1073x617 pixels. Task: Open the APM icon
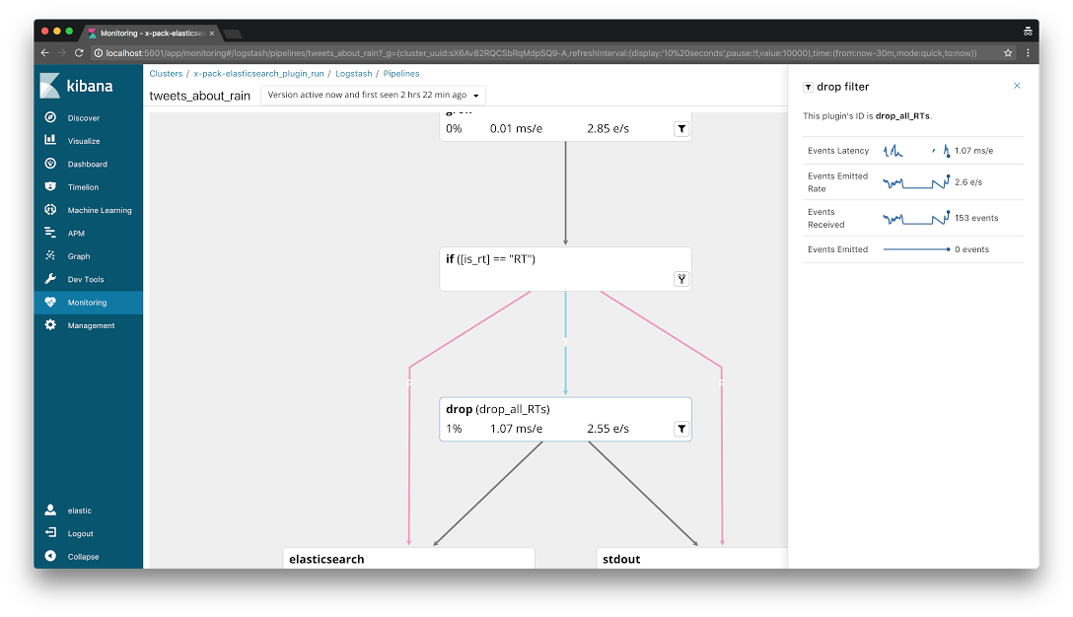(50, 233)
